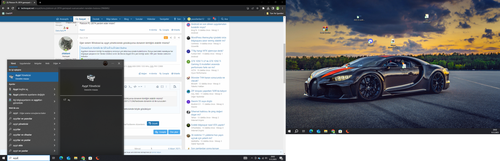
Task: Go to Anasayfa in forum navigation
Action: [62, 19]
